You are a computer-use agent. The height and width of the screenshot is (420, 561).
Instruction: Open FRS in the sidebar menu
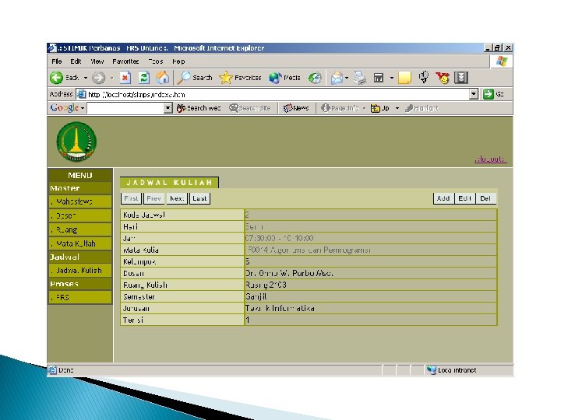(80, 297)
